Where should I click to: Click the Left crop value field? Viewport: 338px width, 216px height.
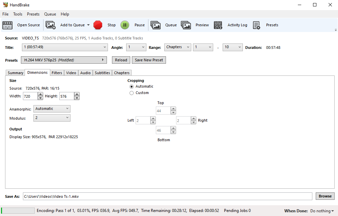click(x=143, y=121)
